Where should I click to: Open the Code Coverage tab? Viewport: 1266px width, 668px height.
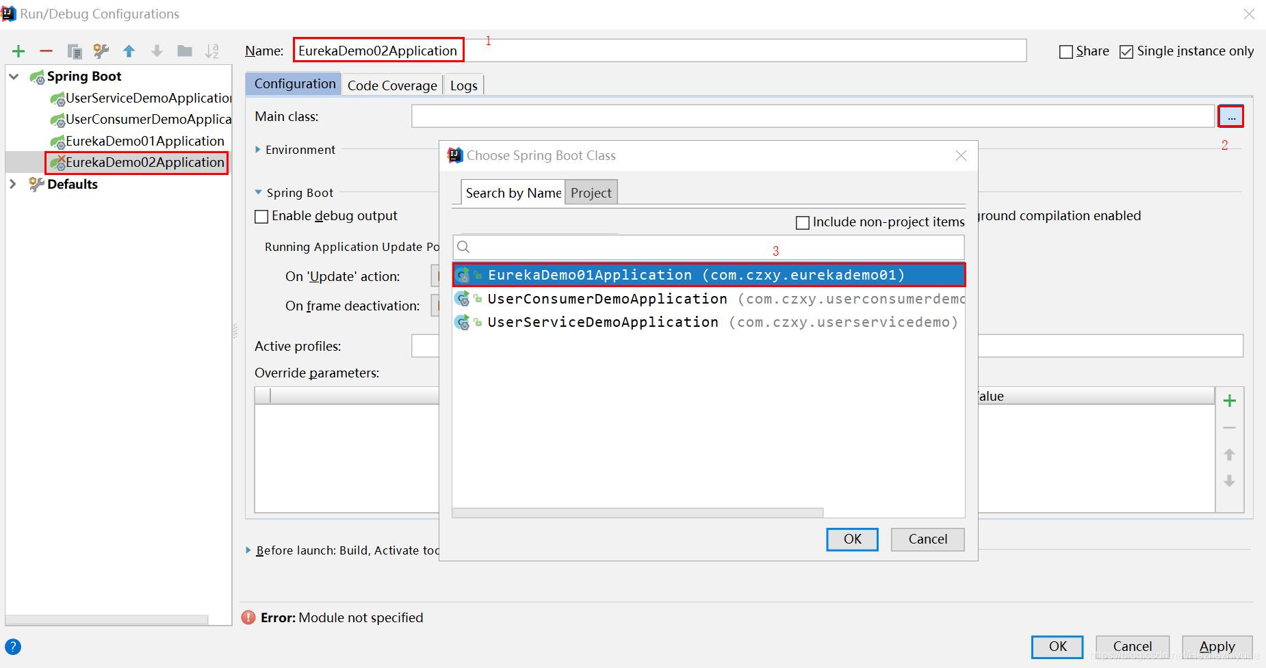[392, 85]
